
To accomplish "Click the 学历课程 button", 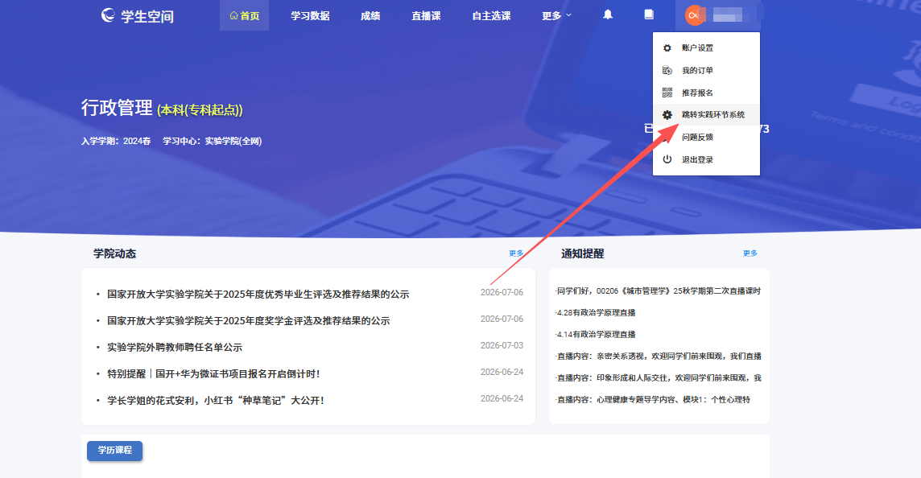I will point(114,451).
